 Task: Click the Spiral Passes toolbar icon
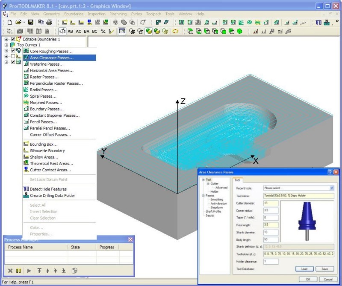(250, 22)
